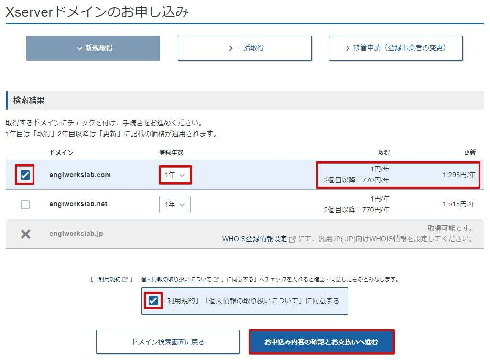Click the engiworkslab.net domain name

(78, 204)
